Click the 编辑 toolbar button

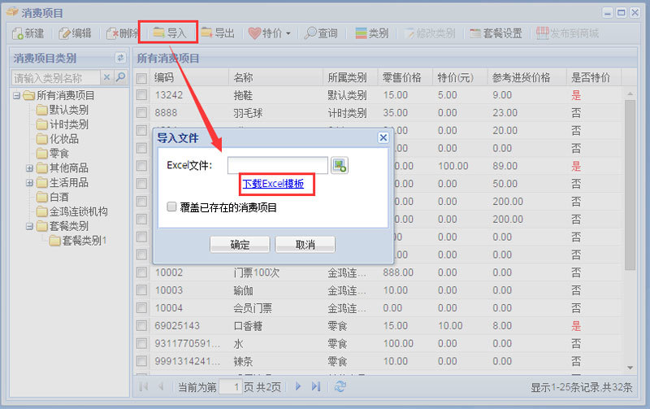tap(75, 33)
